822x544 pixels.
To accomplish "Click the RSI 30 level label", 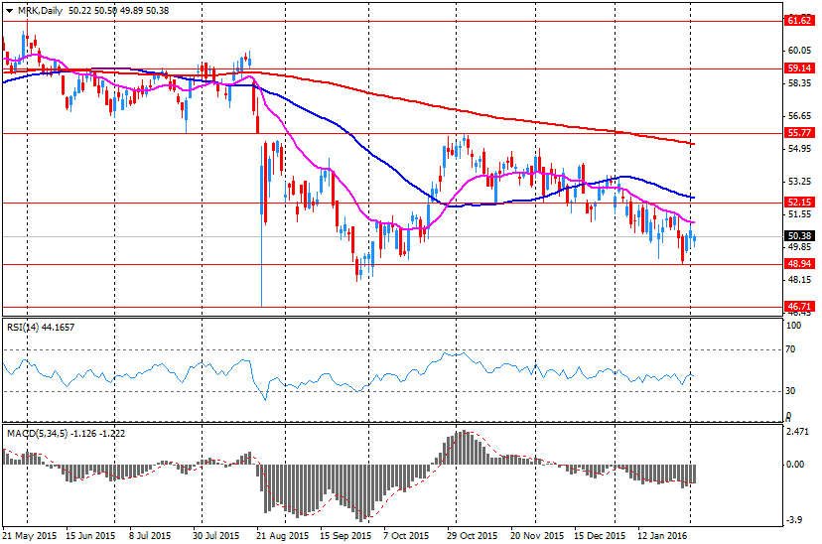I will pyautogui.click(x=790, y=391).
